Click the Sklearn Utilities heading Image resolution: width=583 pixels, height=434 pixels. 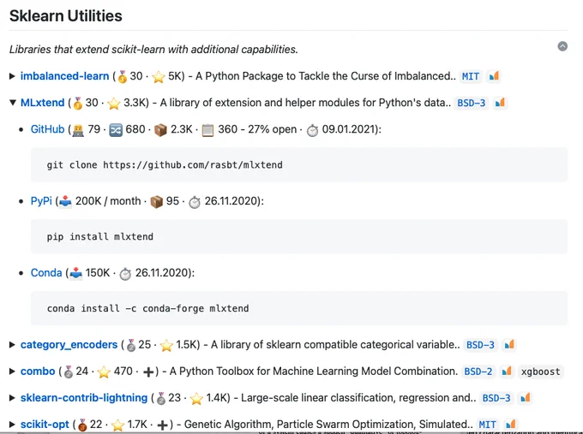[66, 16]
